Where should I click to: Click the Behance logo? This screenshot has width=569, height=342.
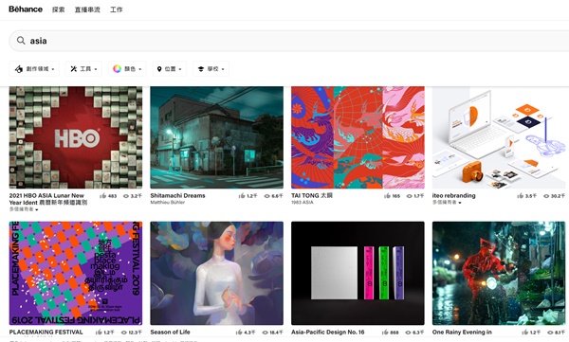[26, 9]
